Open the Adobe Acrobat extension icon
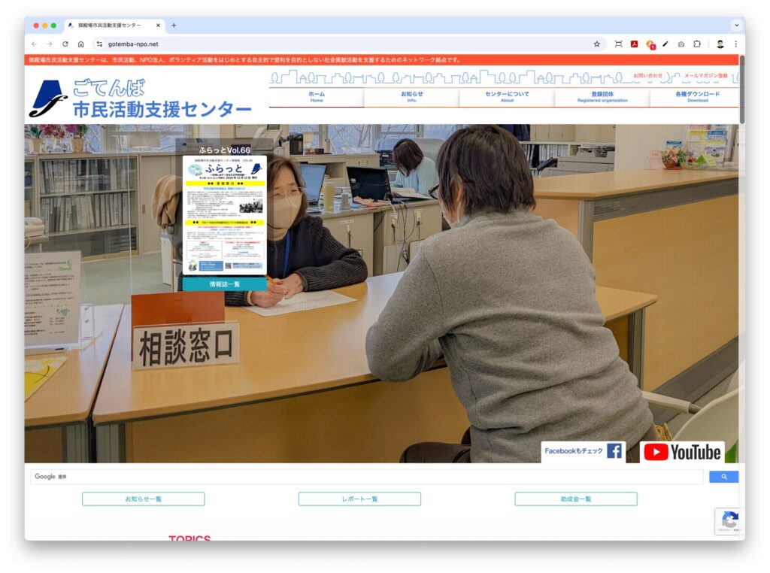770x573 pixels. [635, 44]
